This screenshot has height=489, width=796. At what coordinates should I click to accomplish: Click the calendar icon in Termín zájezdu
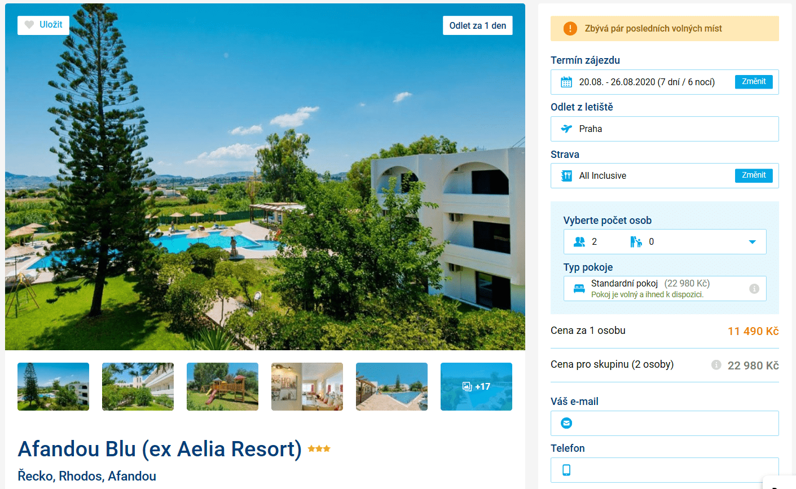(566, 82)
